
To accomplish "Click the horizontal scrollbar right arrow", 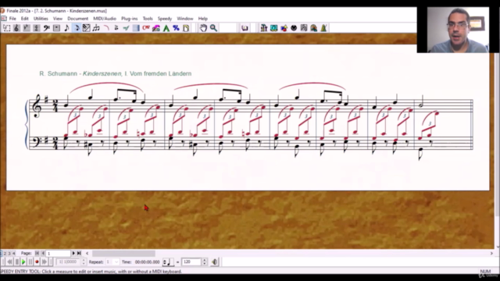I will tap(491, 253).
